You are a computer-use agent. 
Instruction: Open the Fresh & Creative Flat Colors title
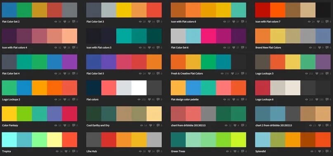point(187,73)
